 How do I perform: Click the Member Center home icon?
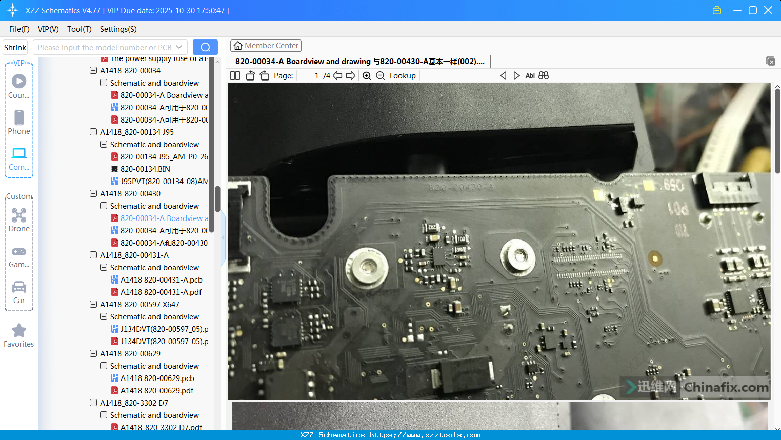click(238, 46)
